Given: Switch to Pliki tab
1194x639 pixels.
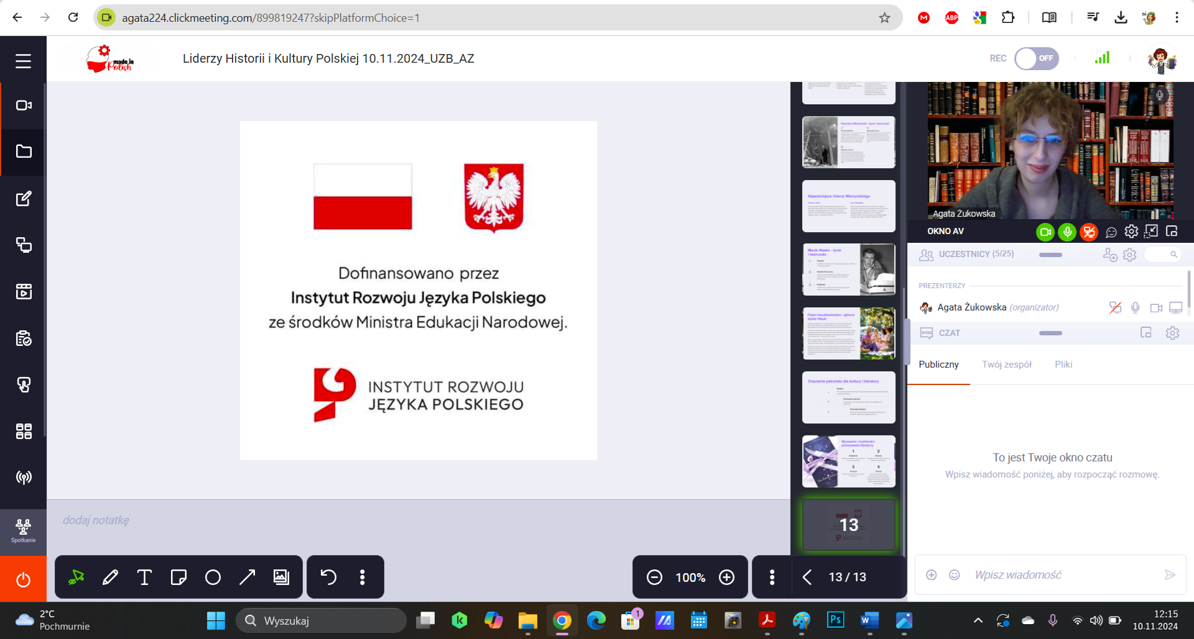Looking at the screenshot, I should [x=1063, y=365].
